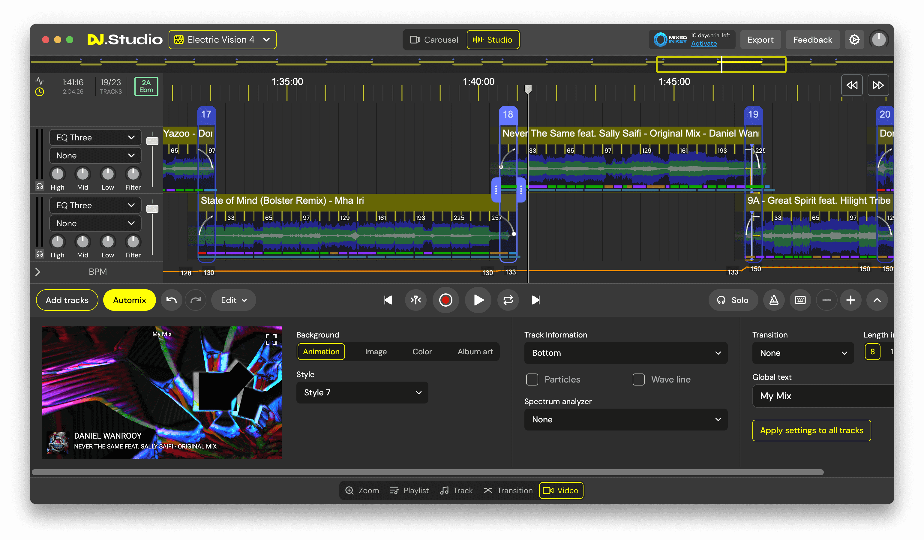Image resolution: width=924 pixels, height=540 pixels.
Task: Expand video preview to fullscreen
Action: [x=271, y=339]
